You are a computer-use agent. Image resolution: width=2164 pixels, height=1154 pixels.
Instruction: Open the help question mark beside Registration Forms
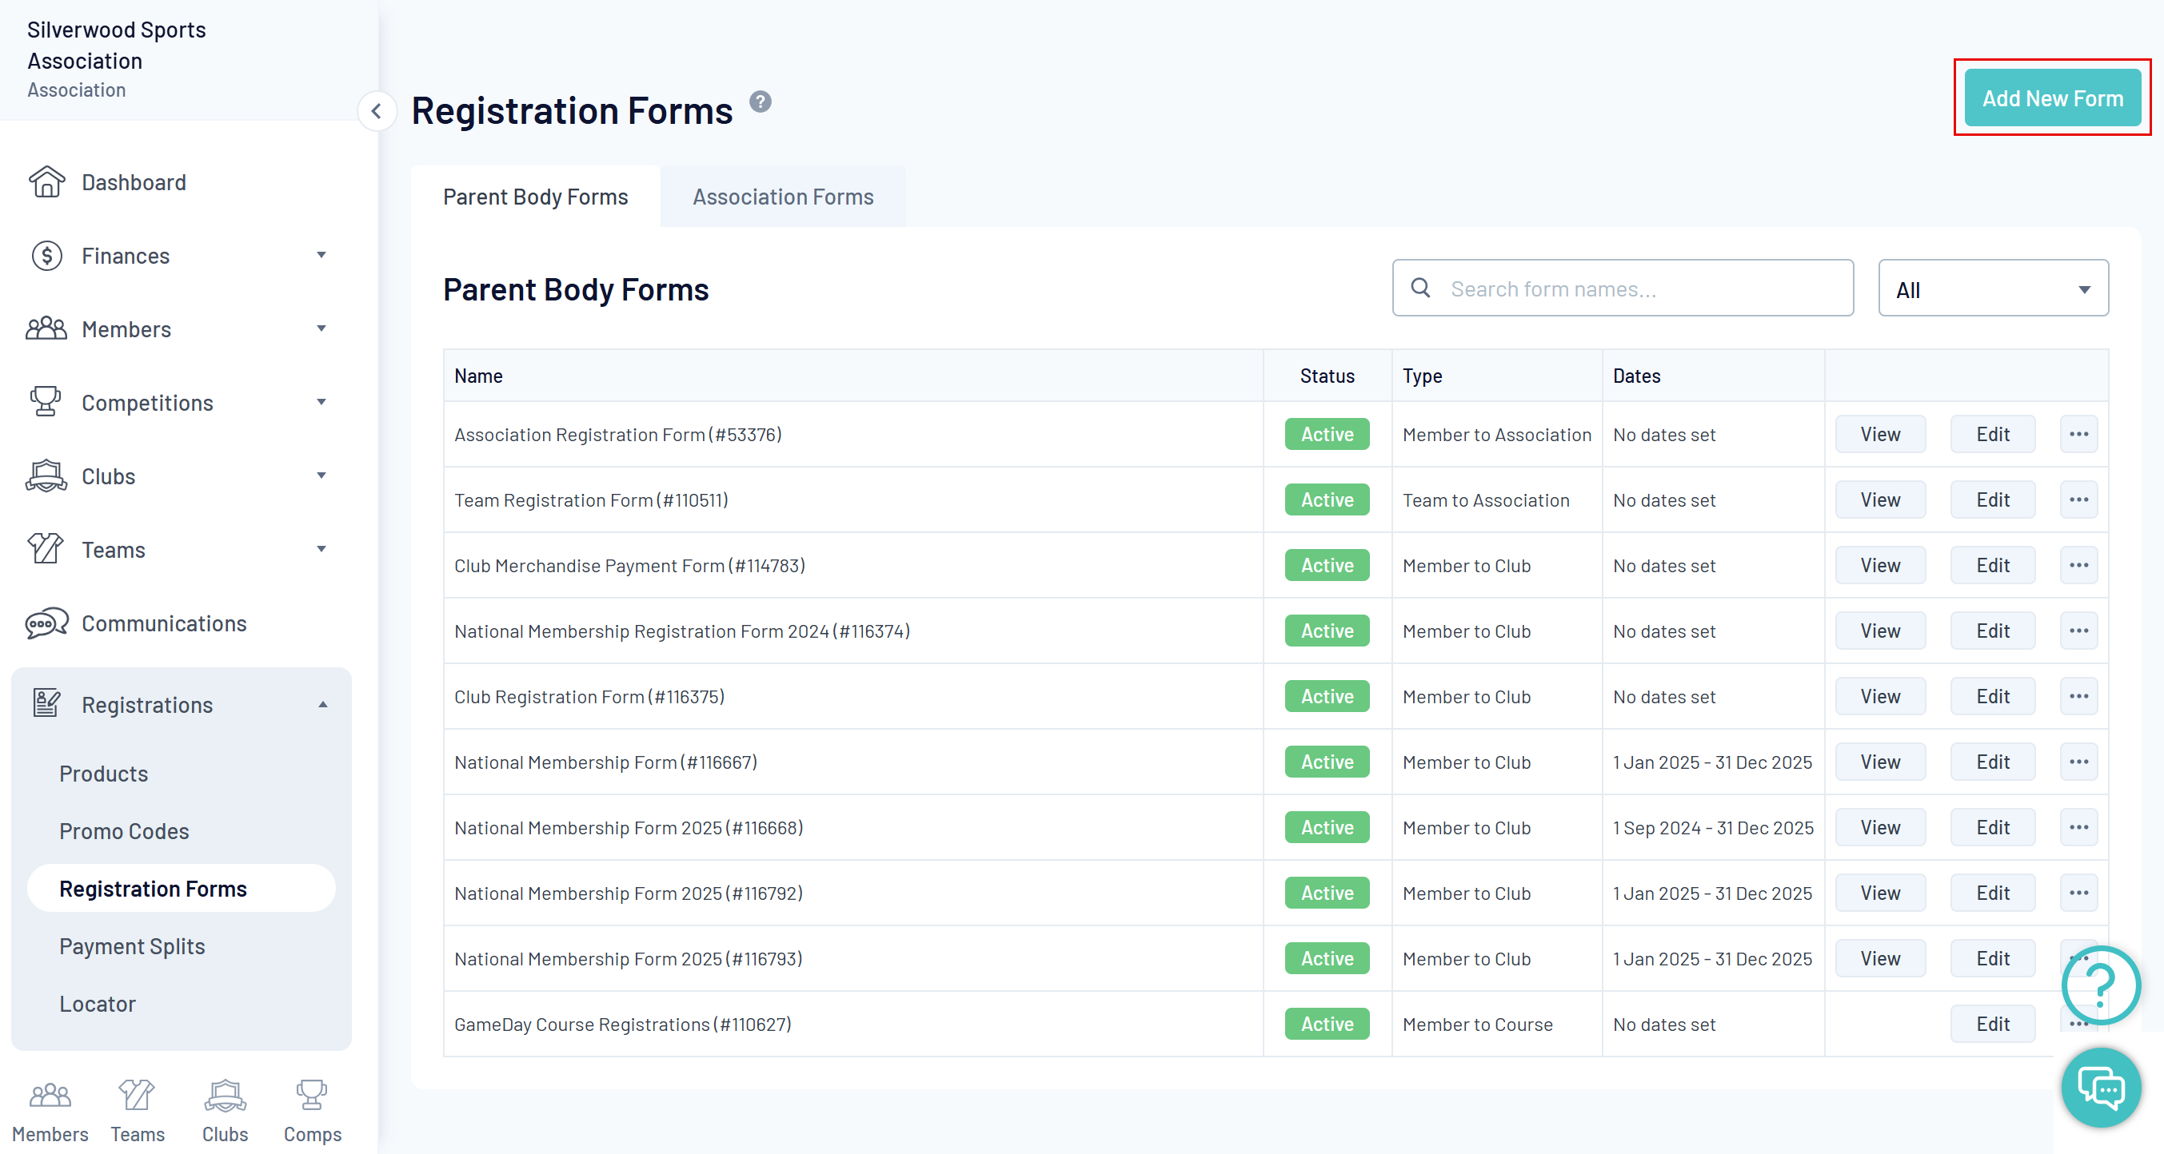point(761,101)
